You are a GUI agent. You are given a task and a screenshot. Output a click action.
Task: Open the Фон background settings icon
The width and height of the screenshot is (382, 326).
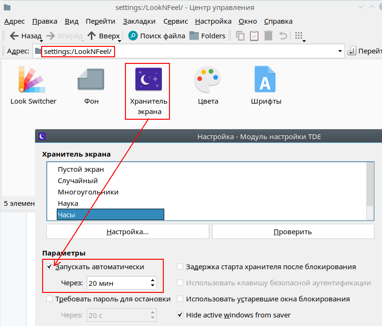click(x=91, y=79)
